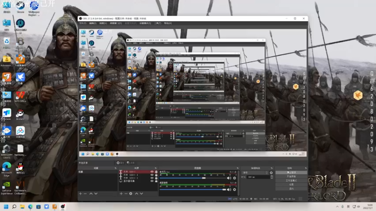The image size is (376, 211).
Task: Open properties of the selected OBS source
Action: point(120,163)
